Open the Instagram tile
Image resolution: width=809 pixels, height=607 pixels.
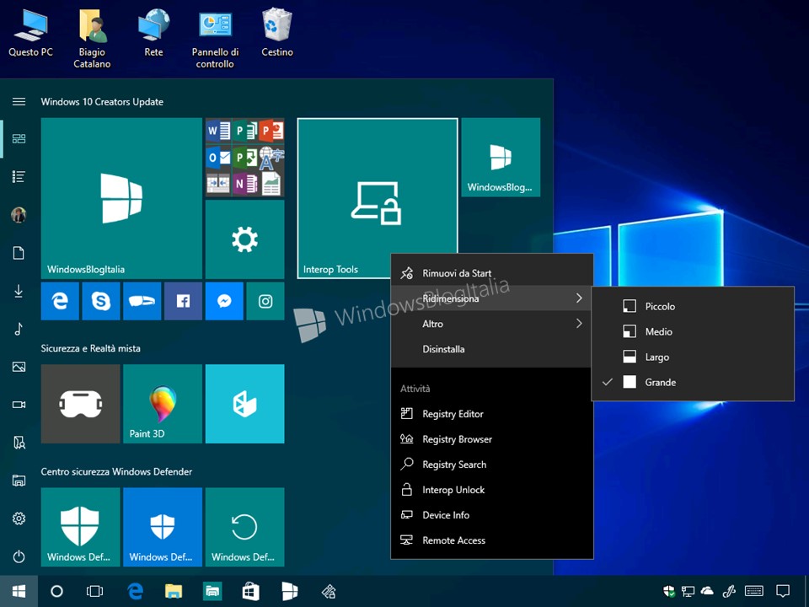(x=265, y=301)
